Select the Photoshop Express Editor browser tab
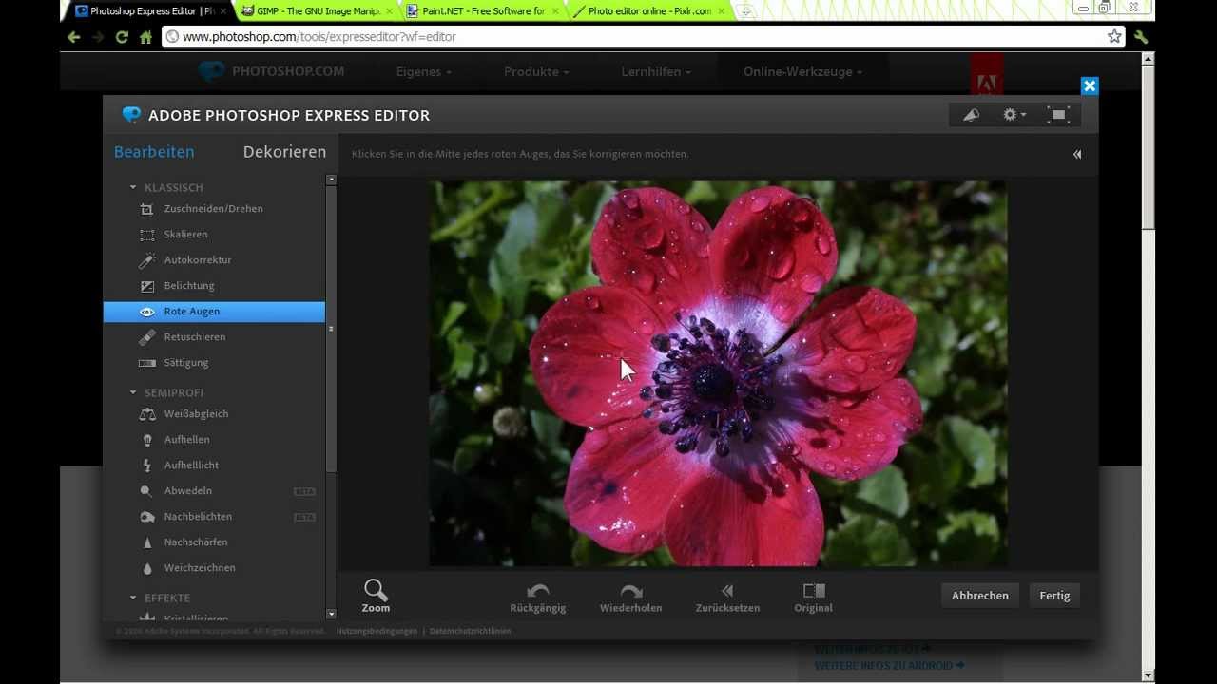 click(x=149, y=11)
